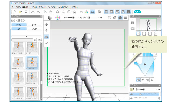Viewport: 188px width, 103px height.
Task: Select angle slot 2
Action: tap(144, 34)
